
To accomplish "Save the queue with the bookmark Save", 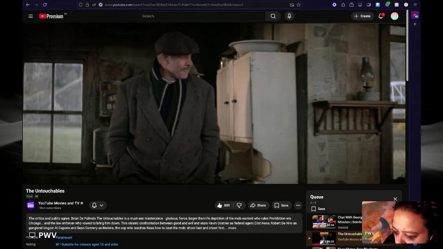I will (x=318, y=209).
